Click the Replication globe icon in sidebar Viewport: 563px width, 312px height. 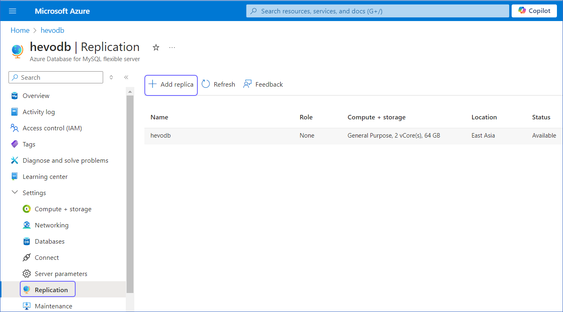[x=27, y=290]
